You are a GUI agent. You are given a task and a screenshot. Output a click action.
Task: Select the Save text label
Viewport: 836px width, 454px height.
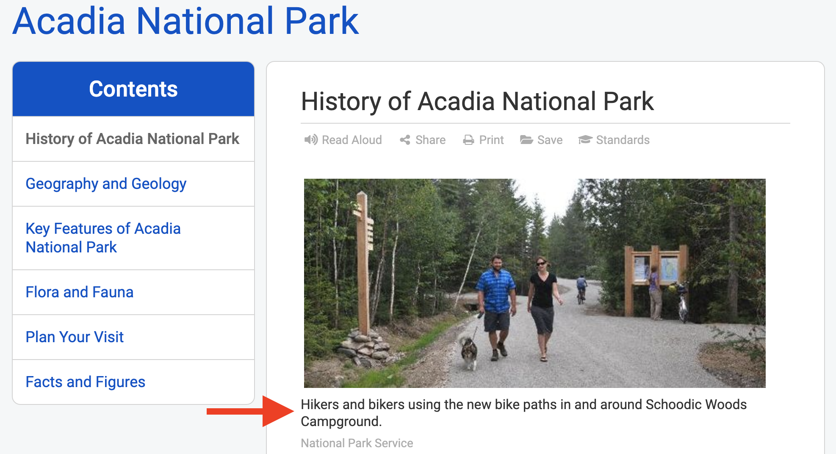point(550,140)
